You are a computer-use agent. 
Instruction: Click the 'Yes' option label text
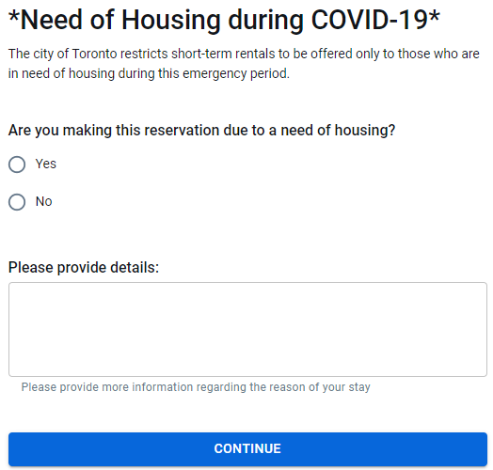(x=46, y=164)
